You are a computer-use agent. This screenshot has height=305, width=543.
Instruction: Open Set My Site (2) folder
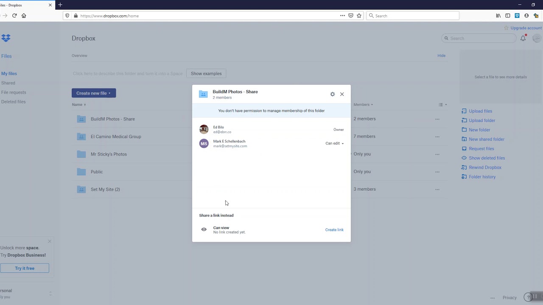coord(105,189)
